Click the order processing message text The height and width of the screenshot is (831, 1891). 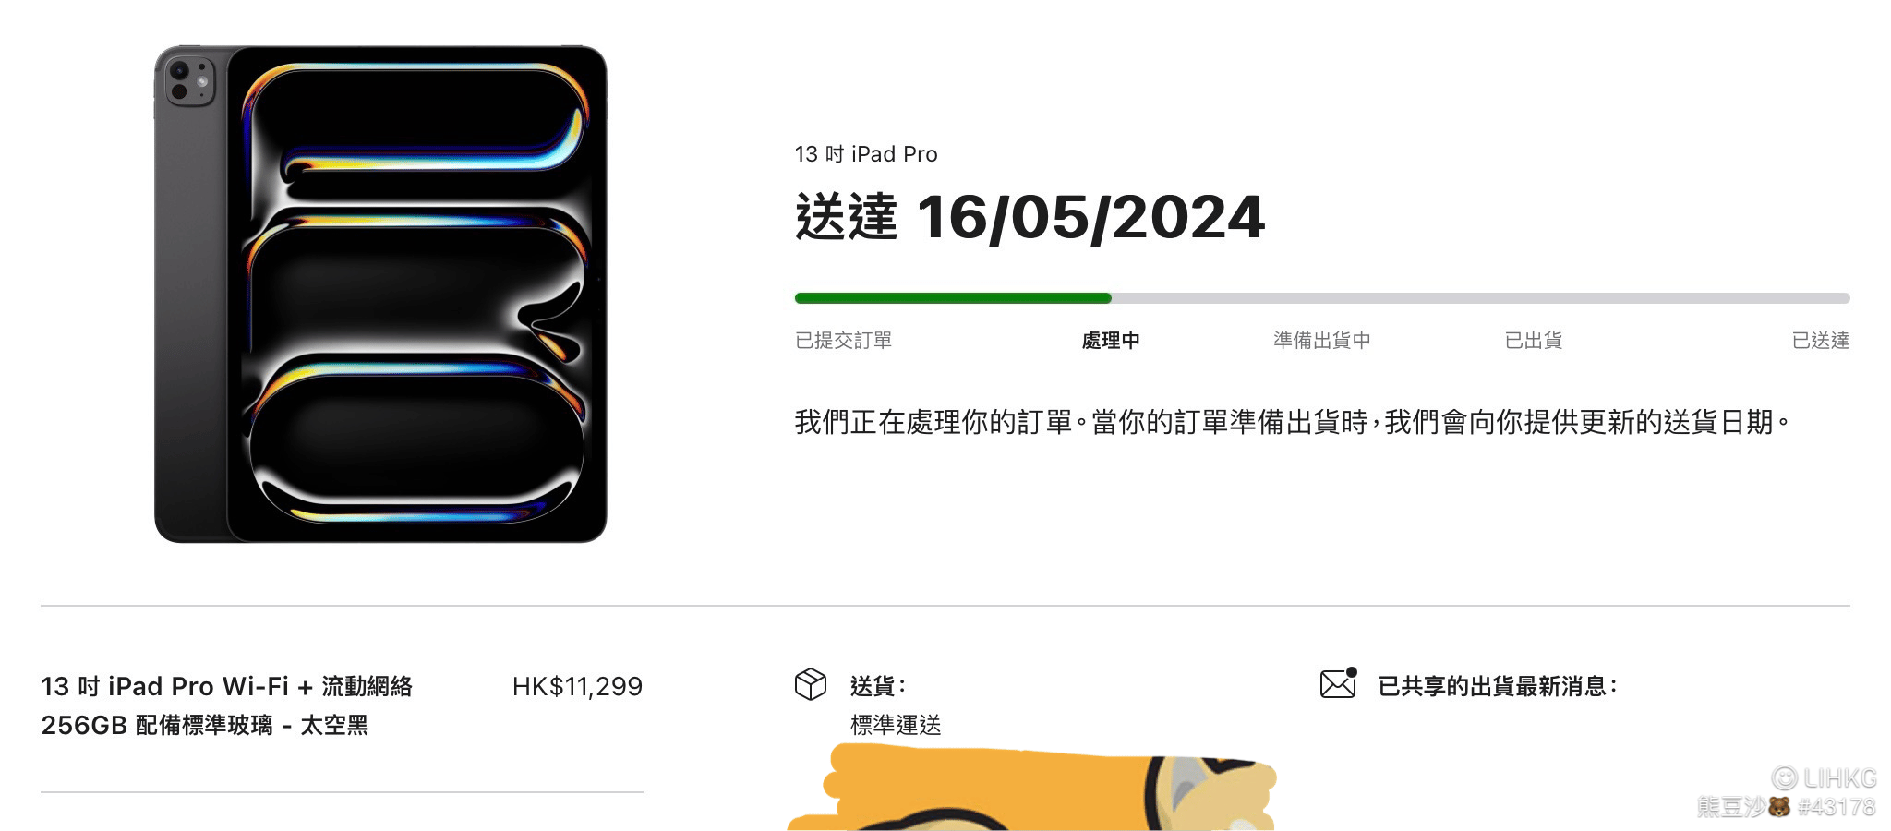pyautogui.click(x=1293, y=422)
